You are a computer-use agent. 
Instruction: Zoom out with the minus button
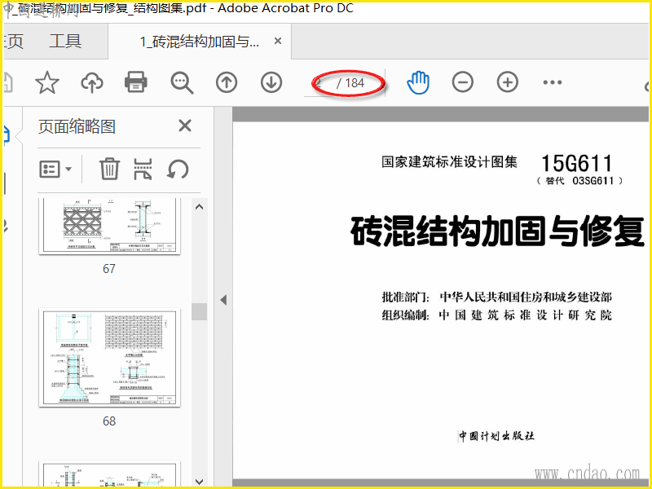(x=463, y=82)
